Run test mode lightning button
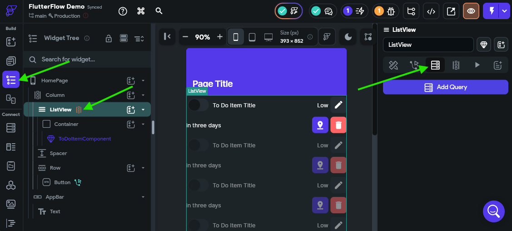 pos(492,11)
